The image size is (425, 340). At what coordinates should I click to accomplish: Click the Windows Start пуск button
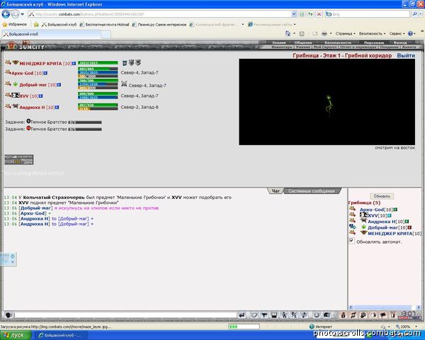point(16,335)
